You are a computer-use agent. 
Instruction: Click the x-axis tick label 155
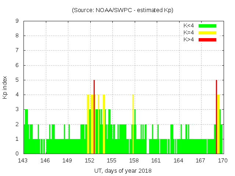click(112, 160)
